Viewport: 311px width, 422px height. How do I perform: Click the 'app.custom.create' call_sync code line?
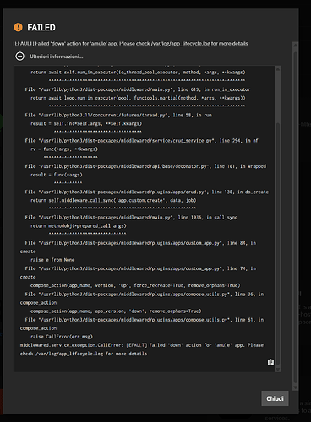point(113,200)
